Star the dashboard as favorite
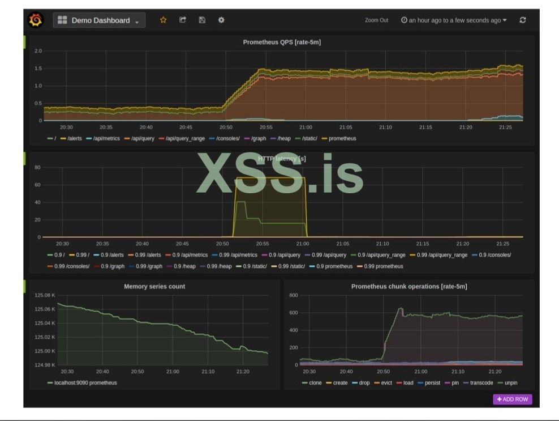The image size is (559, 421). coord(164,20)
